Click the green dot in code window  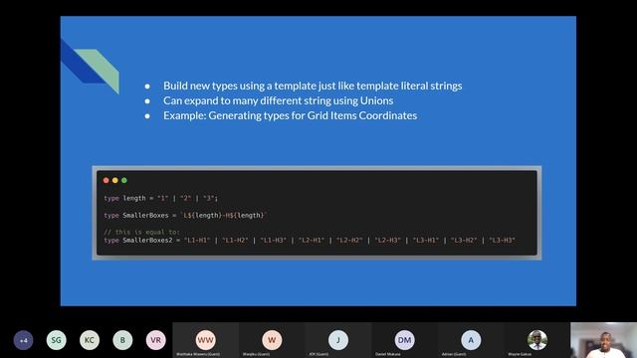[124, 180]
